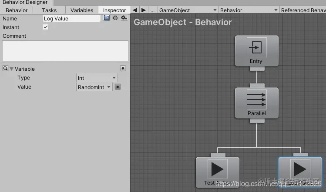Go forward with the right arrow button
Screen dimensions: 326x192
(x=144, y=10)
